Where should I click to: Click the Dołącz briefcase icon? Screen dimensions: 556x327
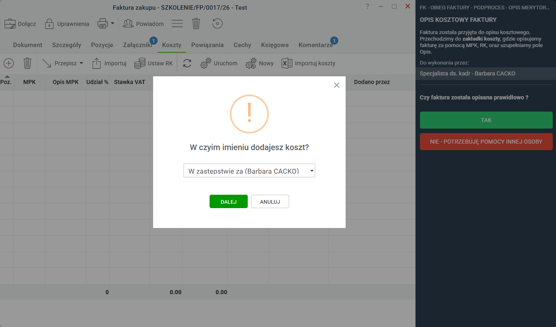click(10, 24)
